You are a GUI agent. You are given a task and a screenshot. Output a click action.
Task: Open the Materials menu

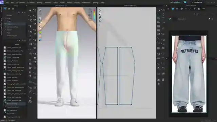coord(48,3)
